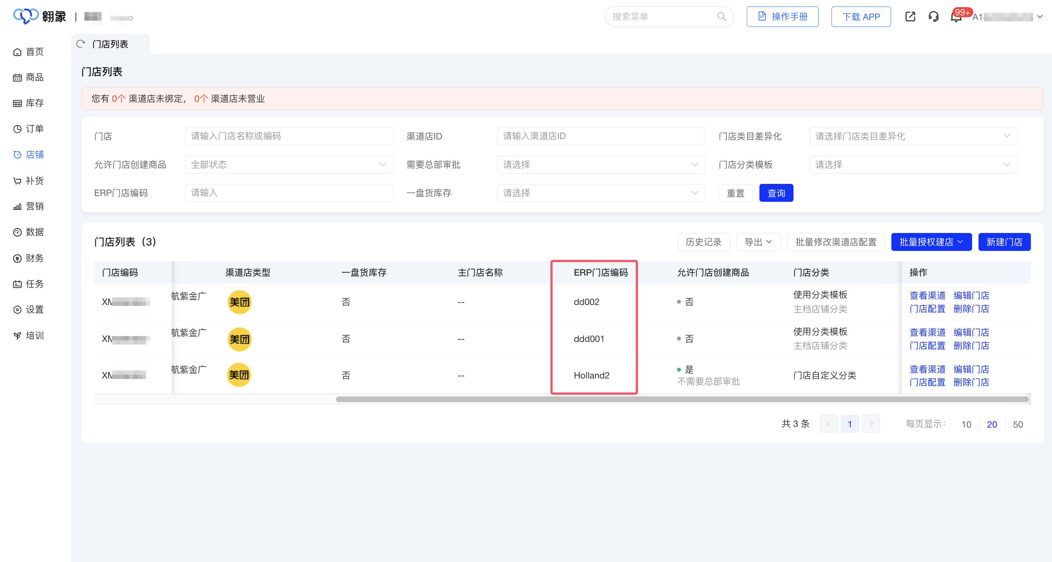Click the headset support icon in the top bar
This screenshot has height=562, width=1052.
(934, 16)
